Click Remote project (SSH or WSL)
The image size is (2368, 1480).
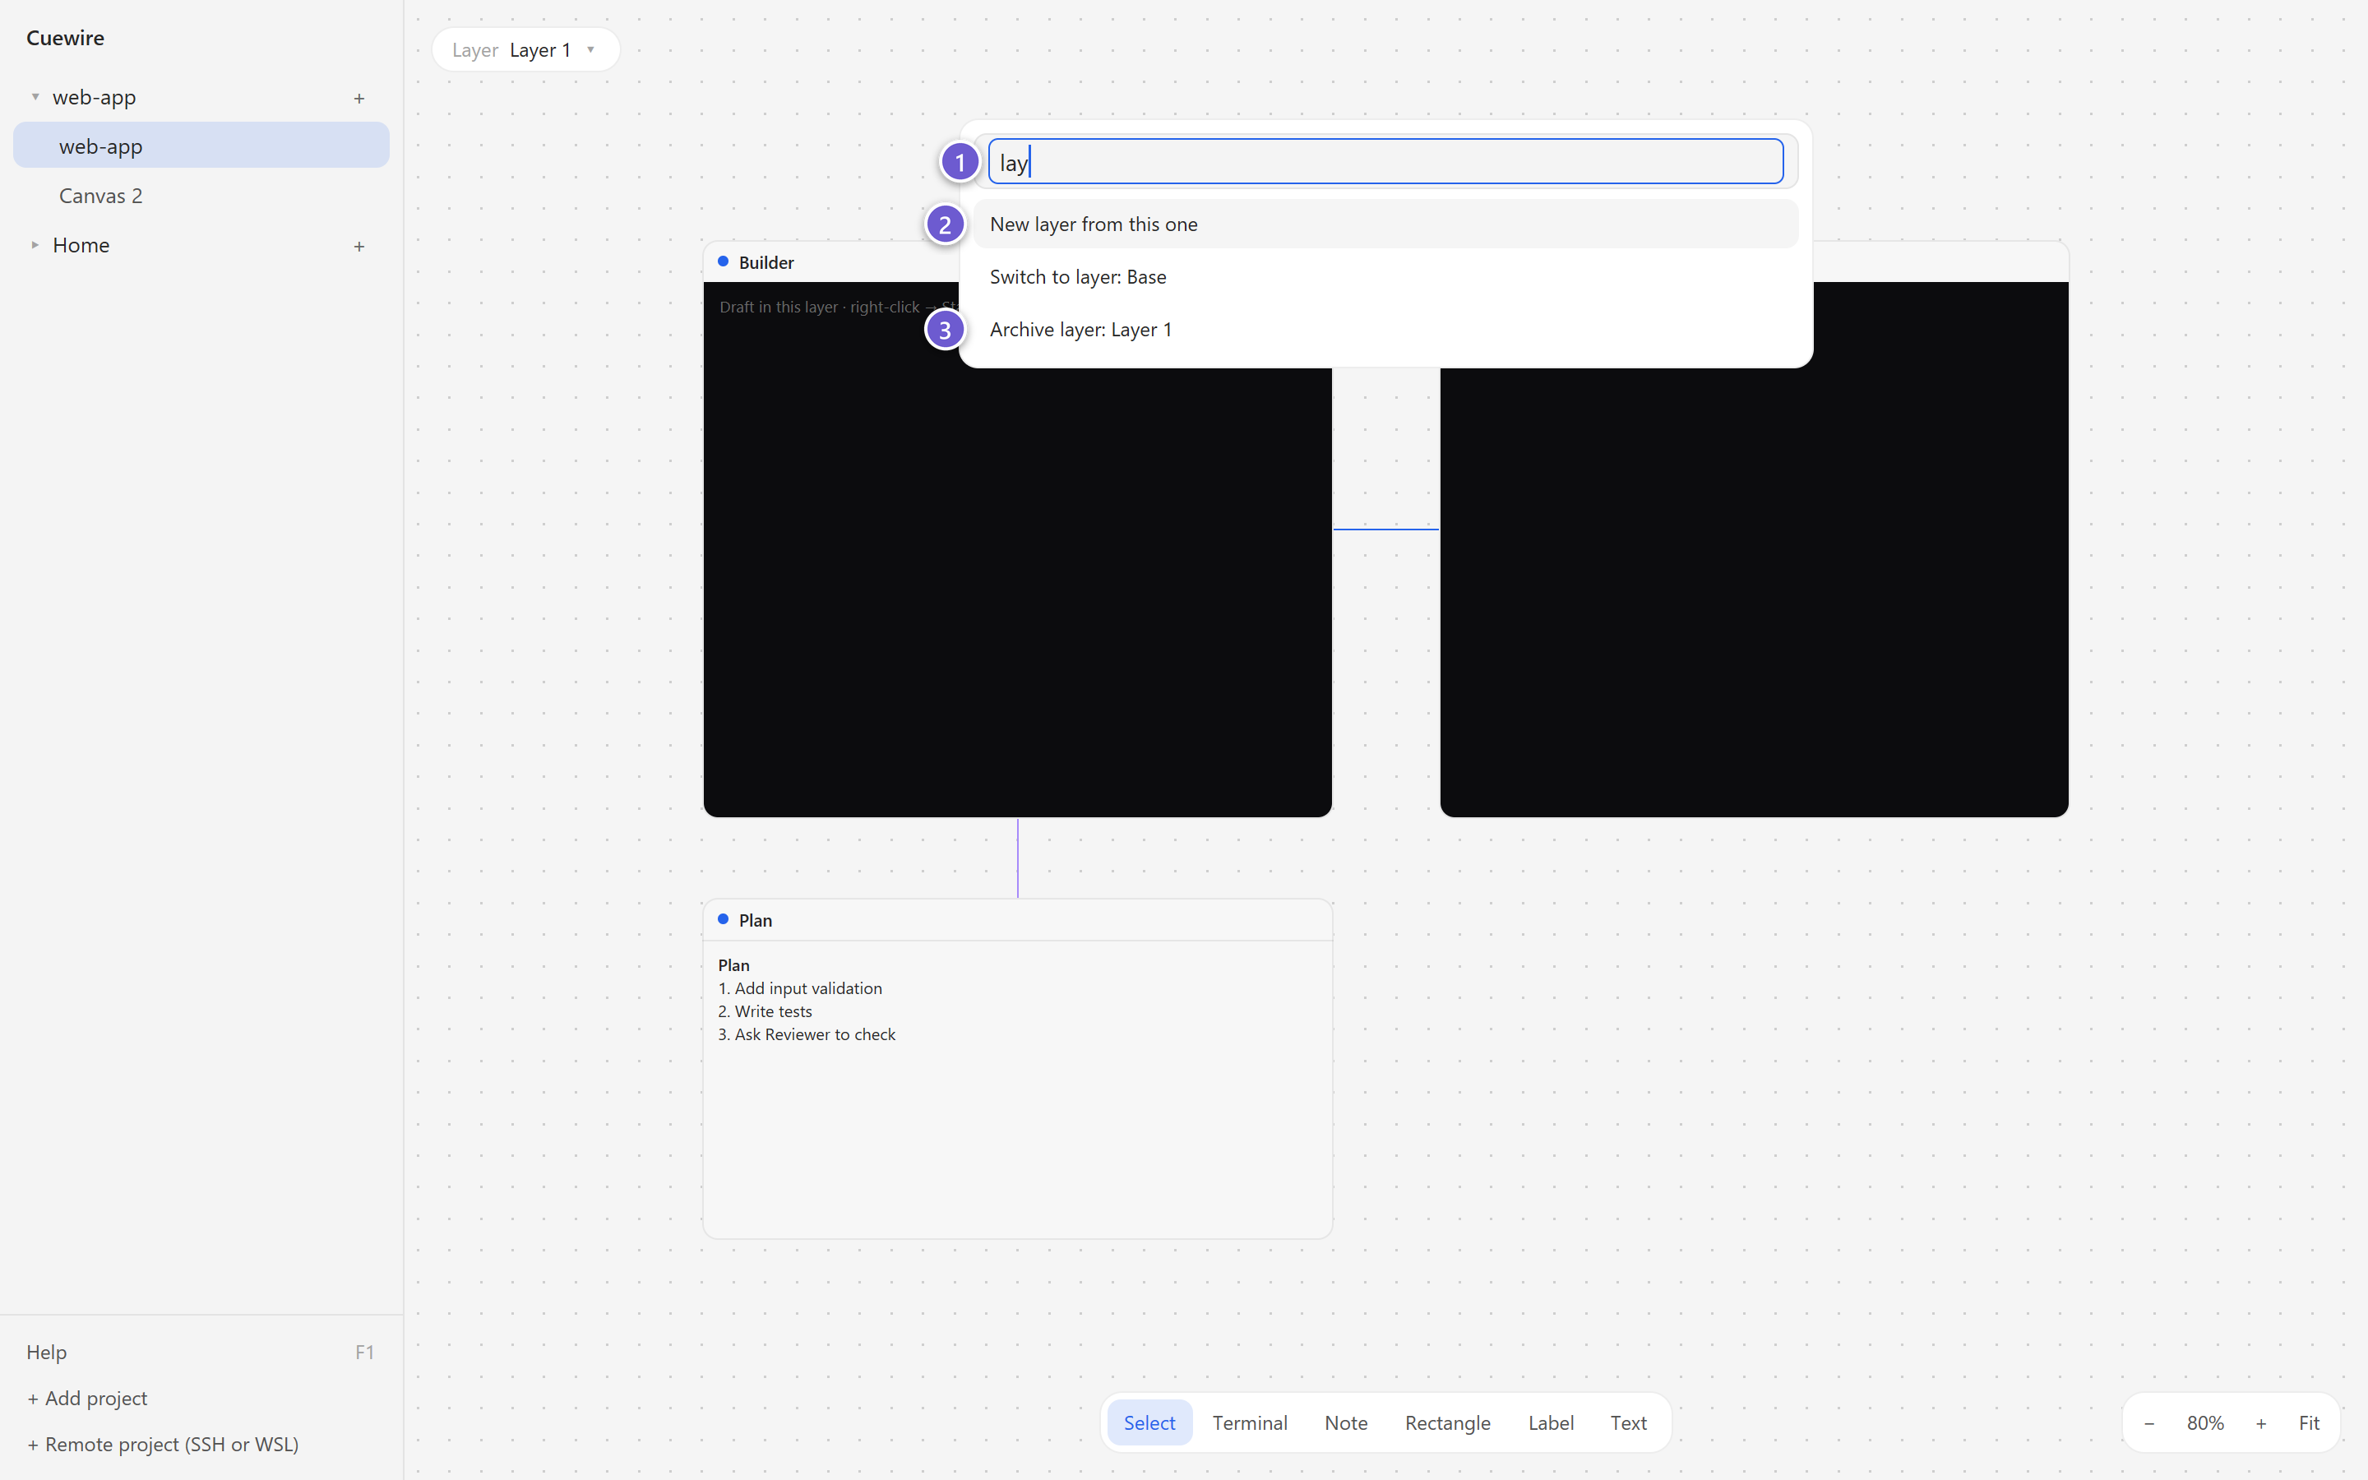click(163, 1444)
